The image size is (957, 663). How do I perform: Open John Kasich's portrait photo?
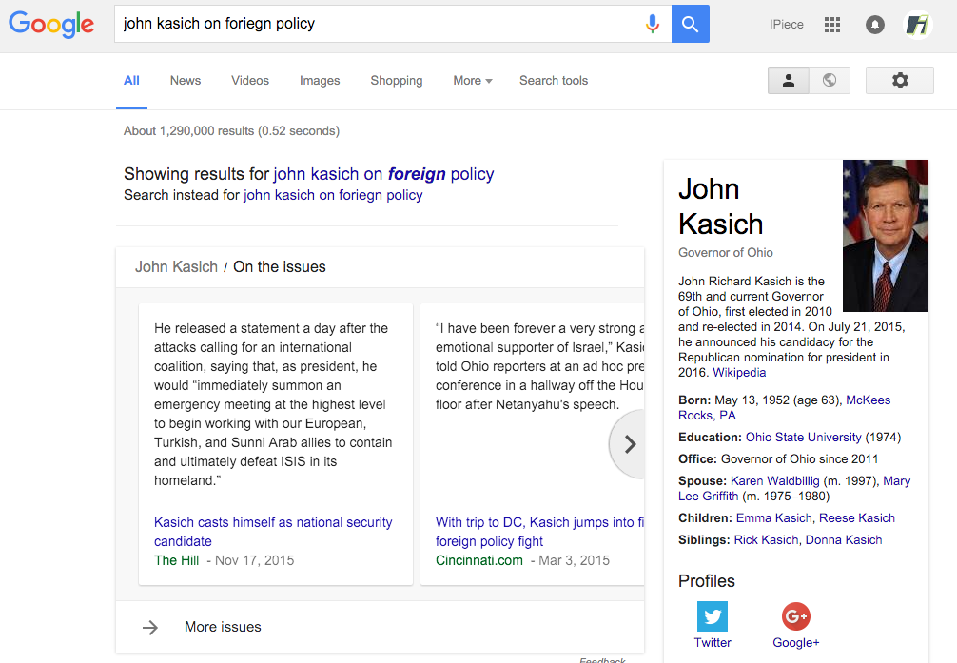click(886, 236)
